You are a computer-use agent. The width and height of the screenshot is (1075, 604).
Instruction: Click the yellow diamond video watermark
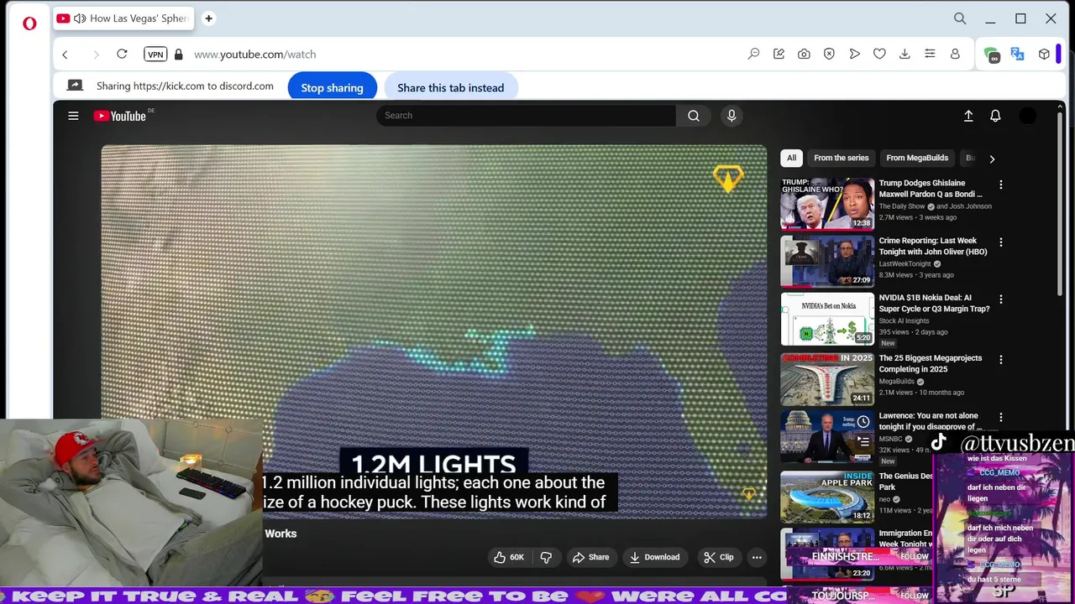[728, 179]
